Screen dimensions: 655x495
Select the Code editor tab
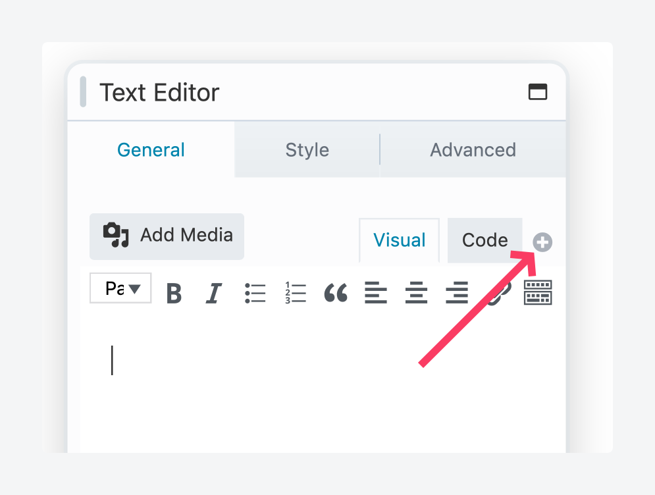click(485, 240)
